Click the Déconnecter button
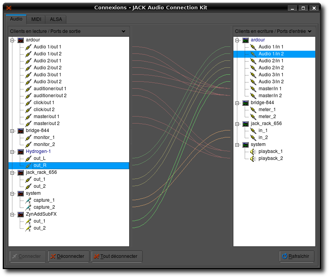This screenshot has height=278, width=330. coord(69,256)
